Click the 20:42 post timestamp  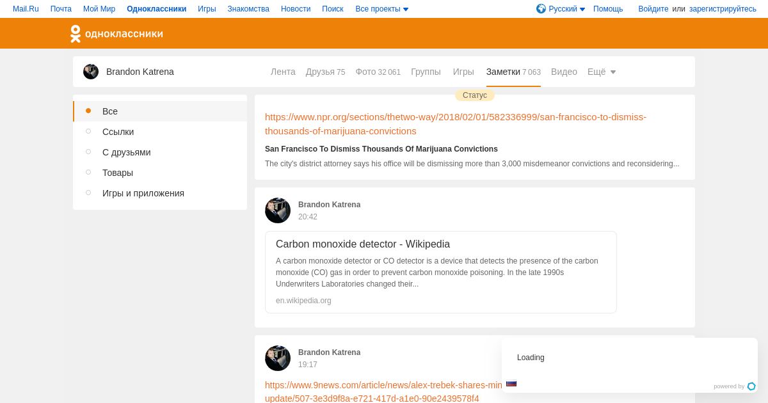coord(308,217)
